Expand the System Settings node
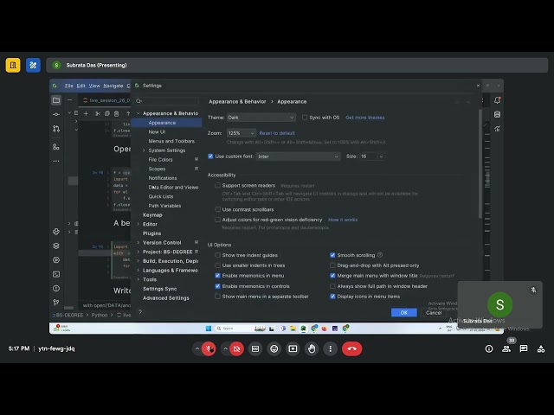 click(x=145, y=150)
